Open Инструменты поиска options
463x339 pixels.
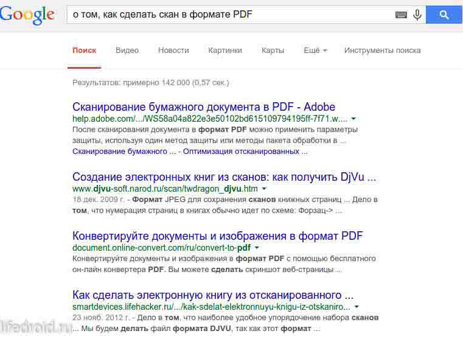[x=383, y=51]
